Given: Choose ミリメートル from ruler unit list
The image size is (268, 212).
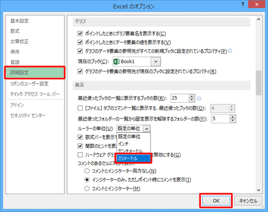Looking at the screenshot, I should tap(133, 158).
